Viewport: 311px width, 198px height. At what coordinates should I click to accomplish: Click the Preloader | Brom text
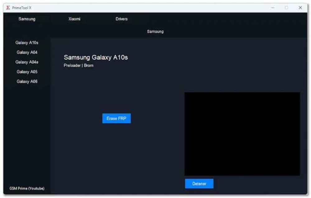pos(79,65)
